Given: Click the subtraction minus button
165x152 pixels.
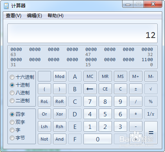Looking at the screenshot, I should 136,127.
